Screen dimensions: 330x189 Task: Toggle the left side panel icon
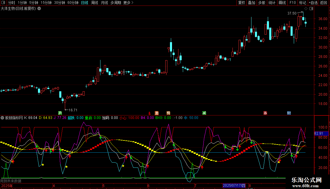click(3, 3)
